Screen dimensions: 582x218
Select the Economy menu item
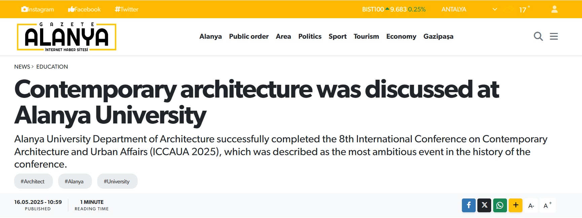[401, 36]
